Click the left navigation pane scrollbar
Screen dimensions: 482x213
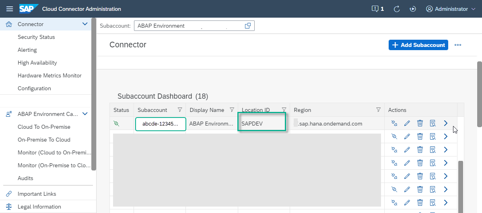click(94, 94)
